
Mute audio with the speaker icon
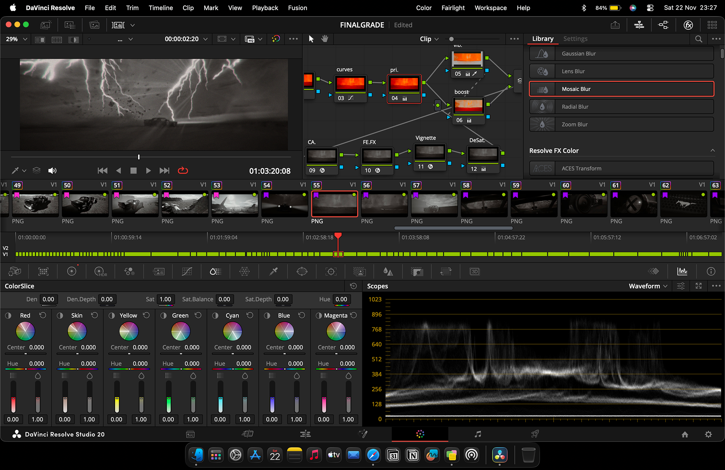52,171
